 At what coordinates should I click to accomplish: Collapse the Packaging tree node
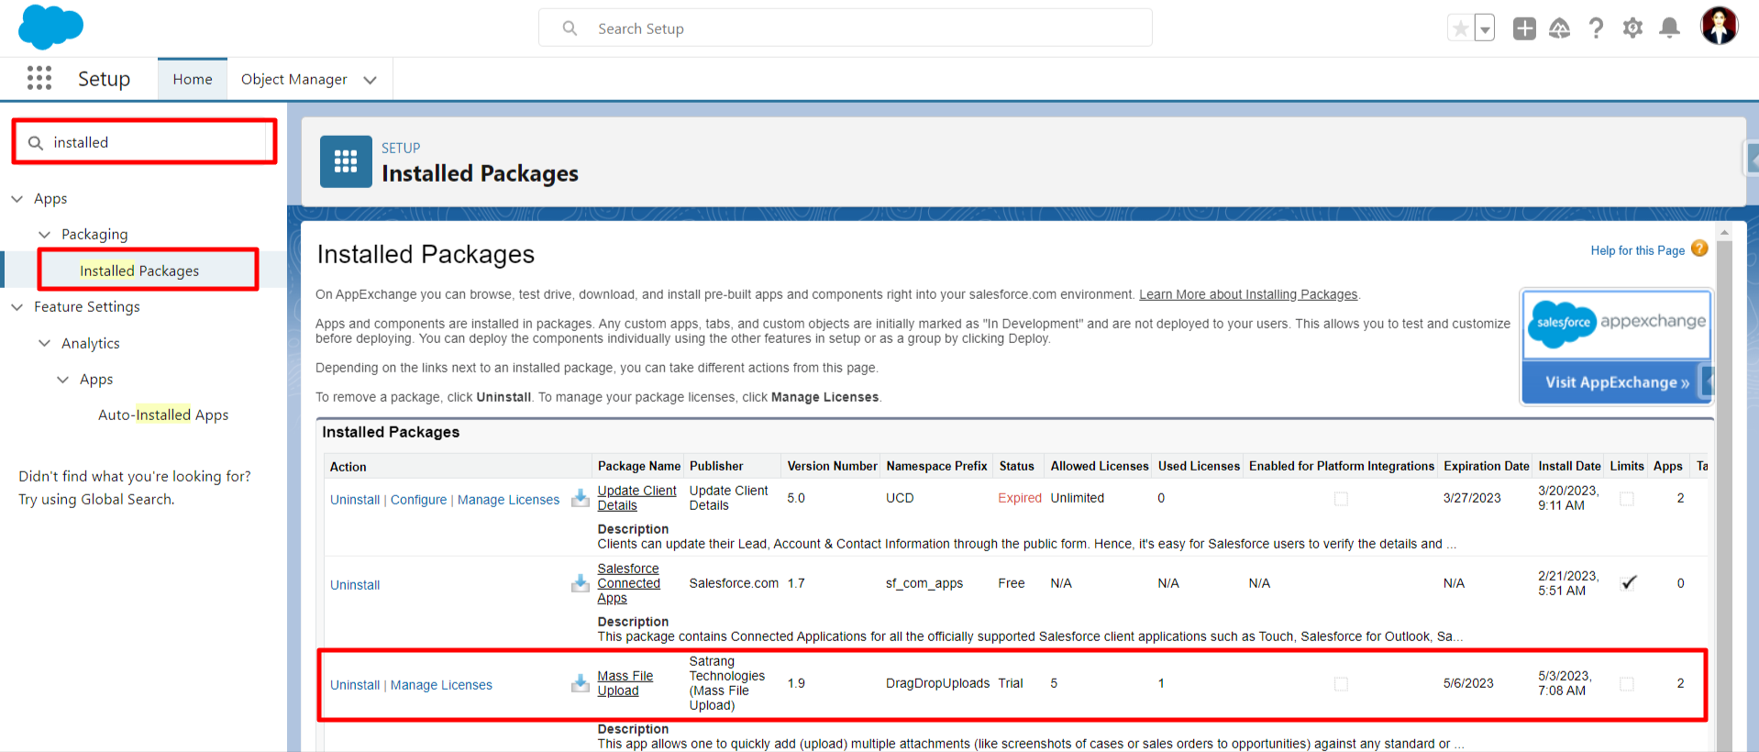(x=44, y=235)
